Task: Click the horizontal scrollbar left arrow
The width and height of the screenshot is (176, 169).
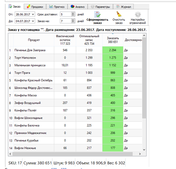Action: coord(10,154)
